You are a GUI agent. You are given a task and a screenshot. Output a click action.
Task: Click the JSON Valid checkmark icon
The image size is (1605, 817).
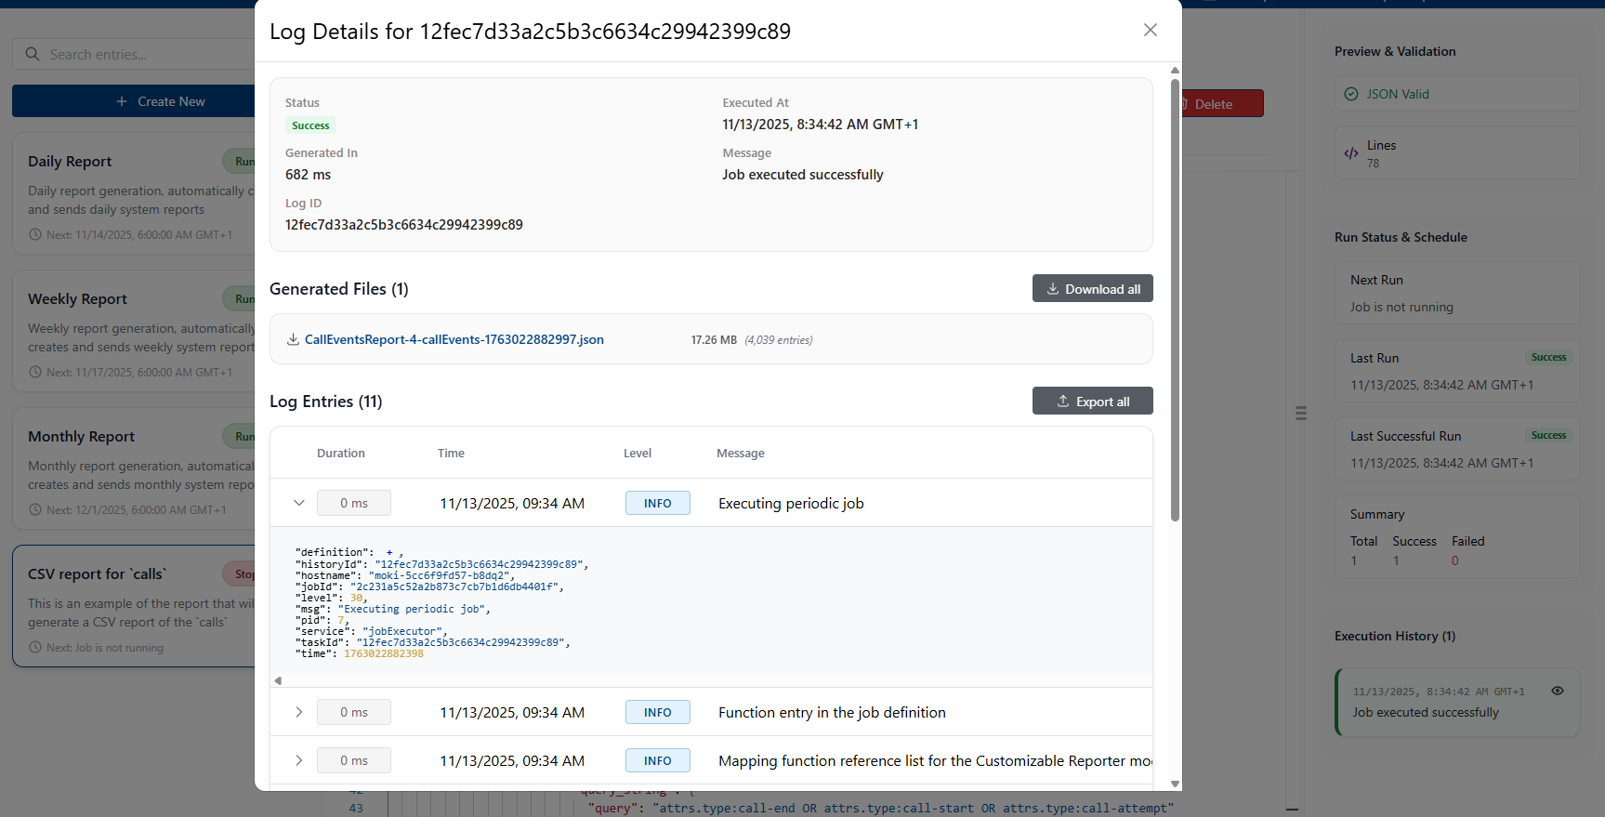coord(1351,94)
